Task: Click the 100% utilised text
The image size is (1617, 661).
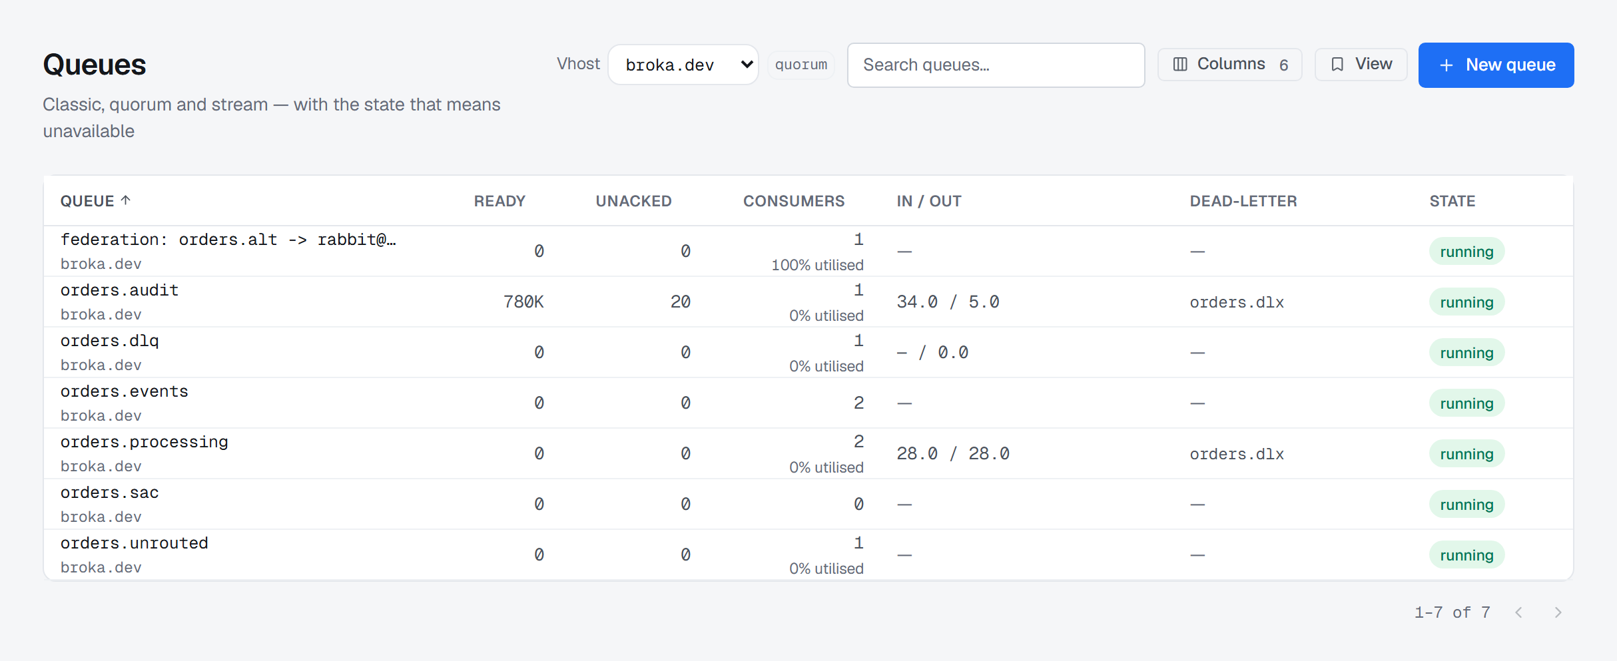Action: pyautogui.click(x=817, y=265)
